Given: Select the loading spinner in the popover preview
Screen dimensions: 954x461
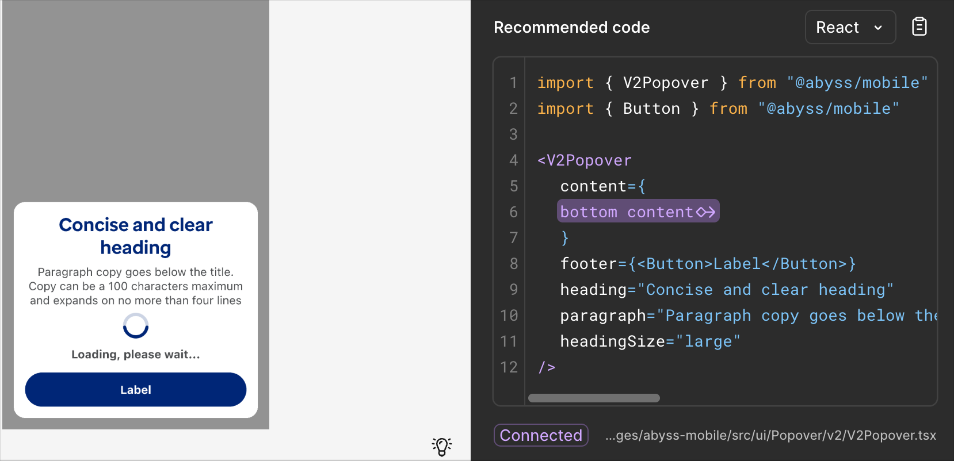Looking at the screenshot, I should click(x=135, y=325).
